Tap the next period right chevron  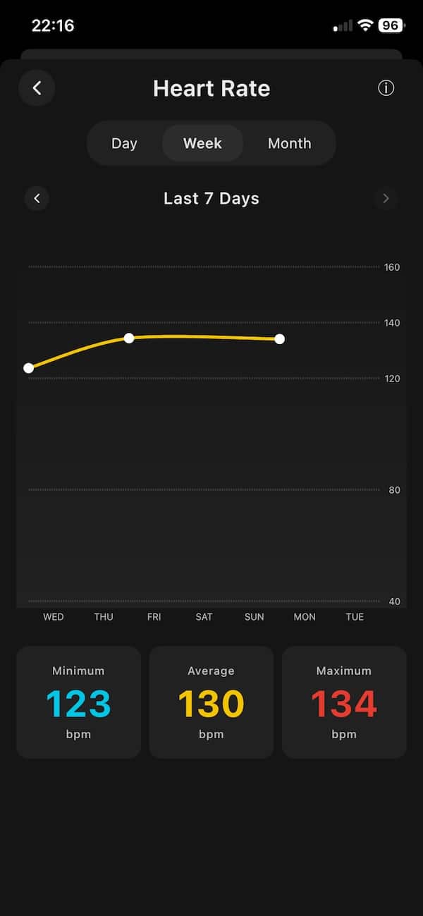386,199
